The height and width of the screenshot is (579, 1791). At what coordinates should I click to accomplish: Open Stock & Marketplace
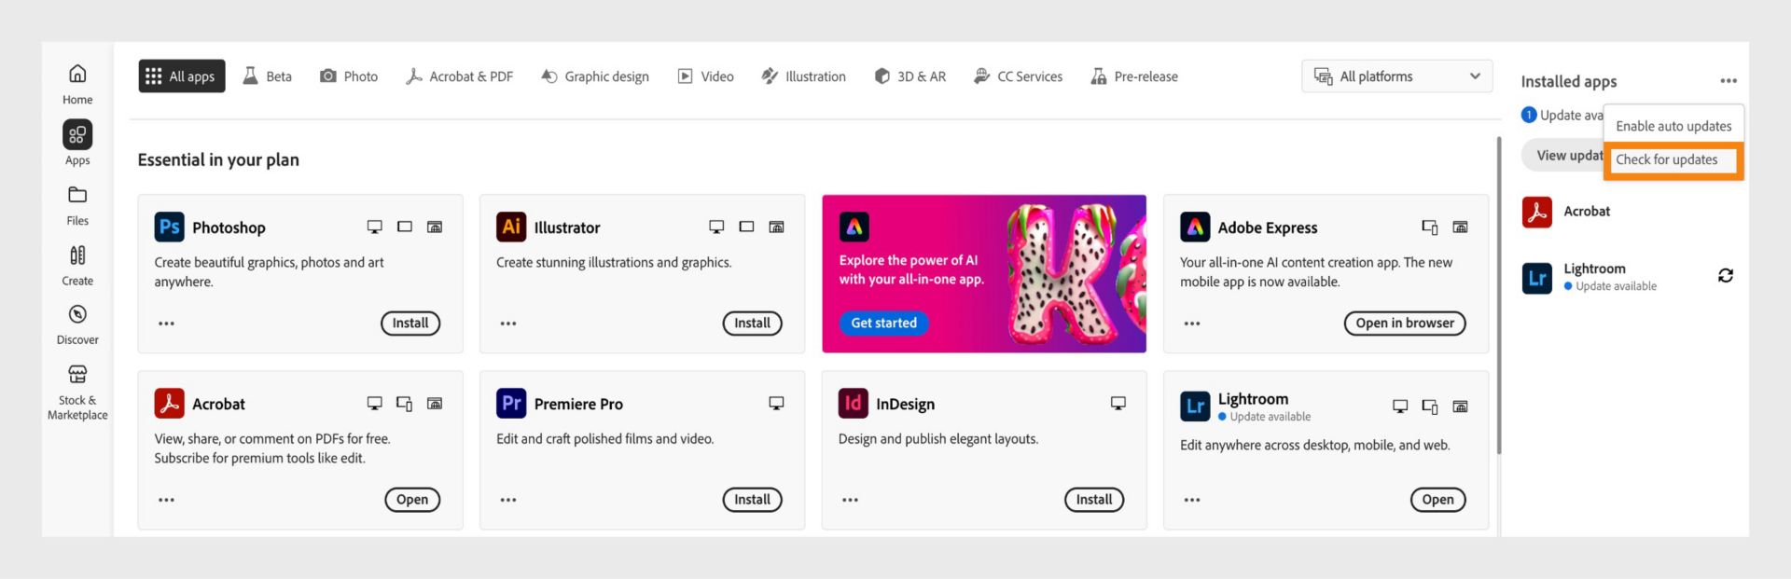point(77,376)
